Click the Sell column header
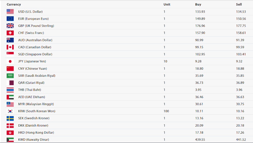This screenshot has width=253, height=143. [239, 5]
